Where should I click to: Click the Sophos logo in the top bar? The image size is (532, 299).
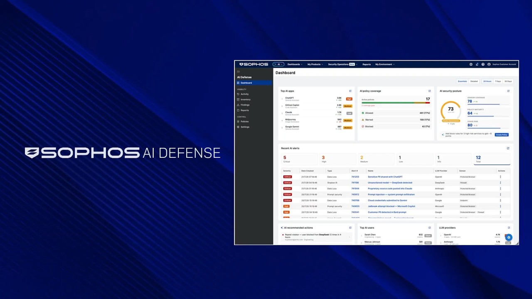pos(254,64)
